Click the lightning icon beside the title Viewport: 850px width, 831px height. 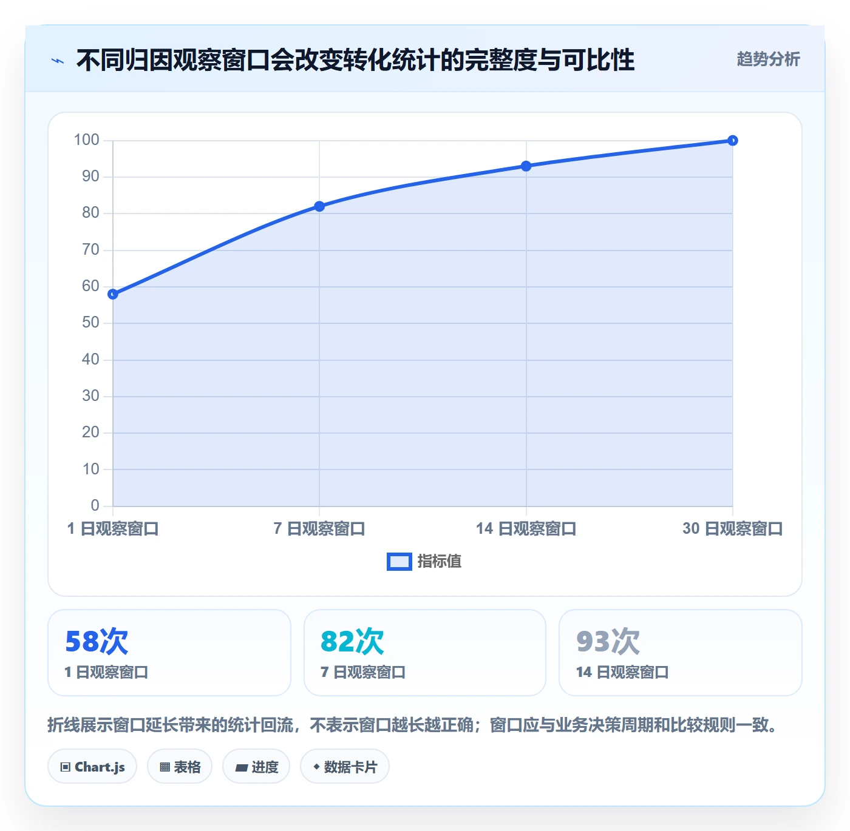point(58,61)
